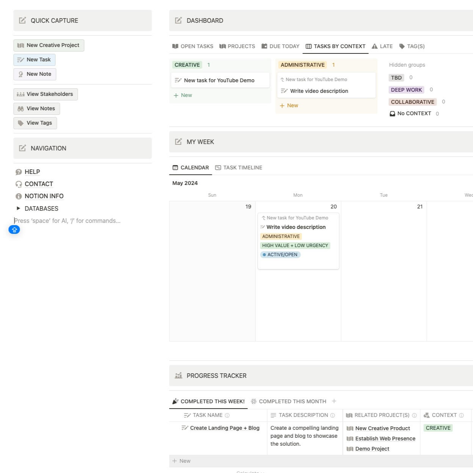
Task: Click the Notion face icon beside HELP
Action: click(x=19, y=172)
